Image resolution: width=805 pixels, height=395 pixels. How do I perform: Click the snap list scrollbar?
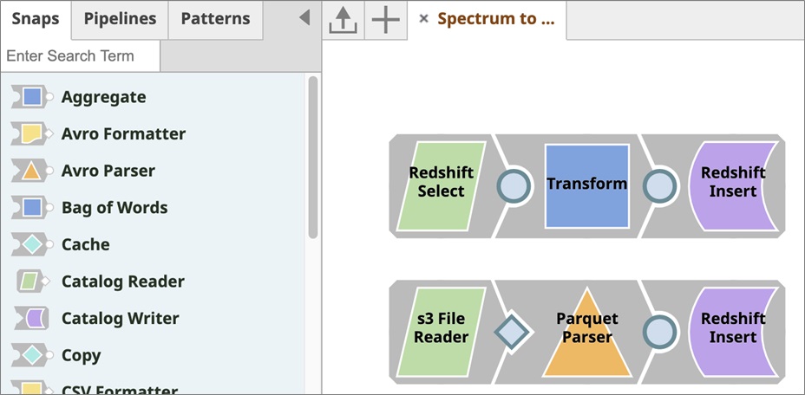(313, 158)
